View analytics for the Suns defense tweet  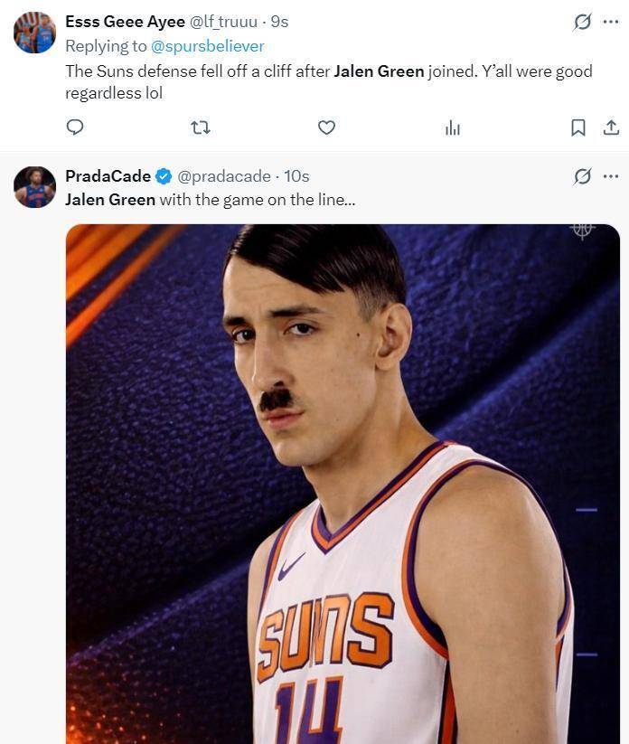(453, 128)
